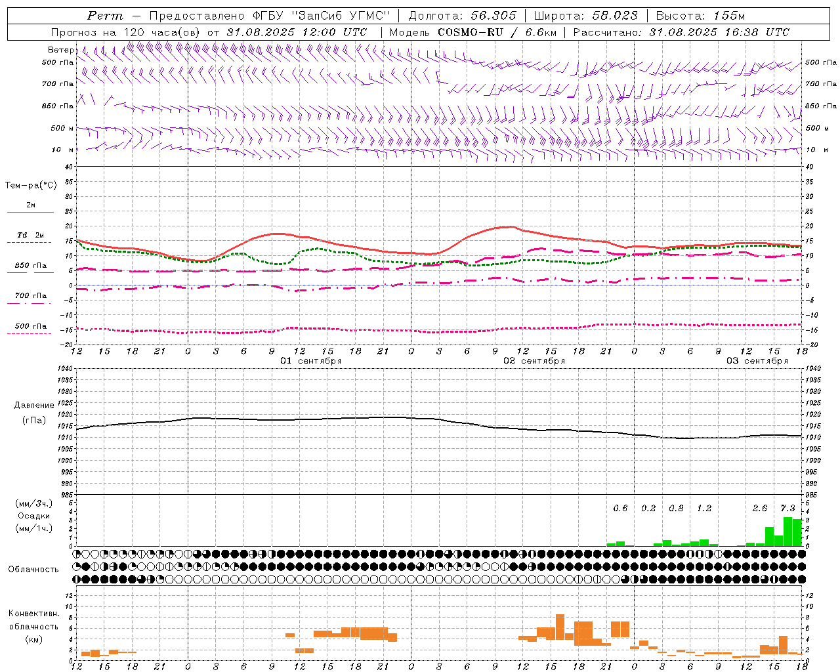Click the '2м' temperature legend label
This screenshot has height=672, width=840.
pyautogui.click(x=31, y=205)
